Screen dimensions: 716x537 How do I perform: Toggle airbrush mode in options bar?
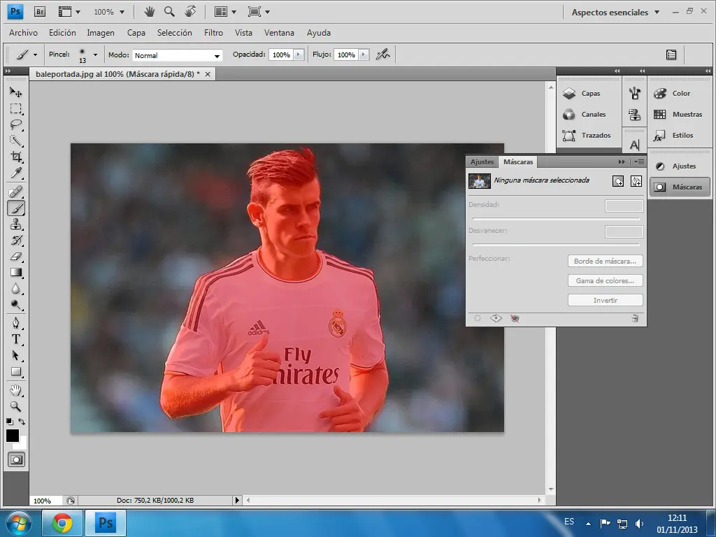coord(382,55)
